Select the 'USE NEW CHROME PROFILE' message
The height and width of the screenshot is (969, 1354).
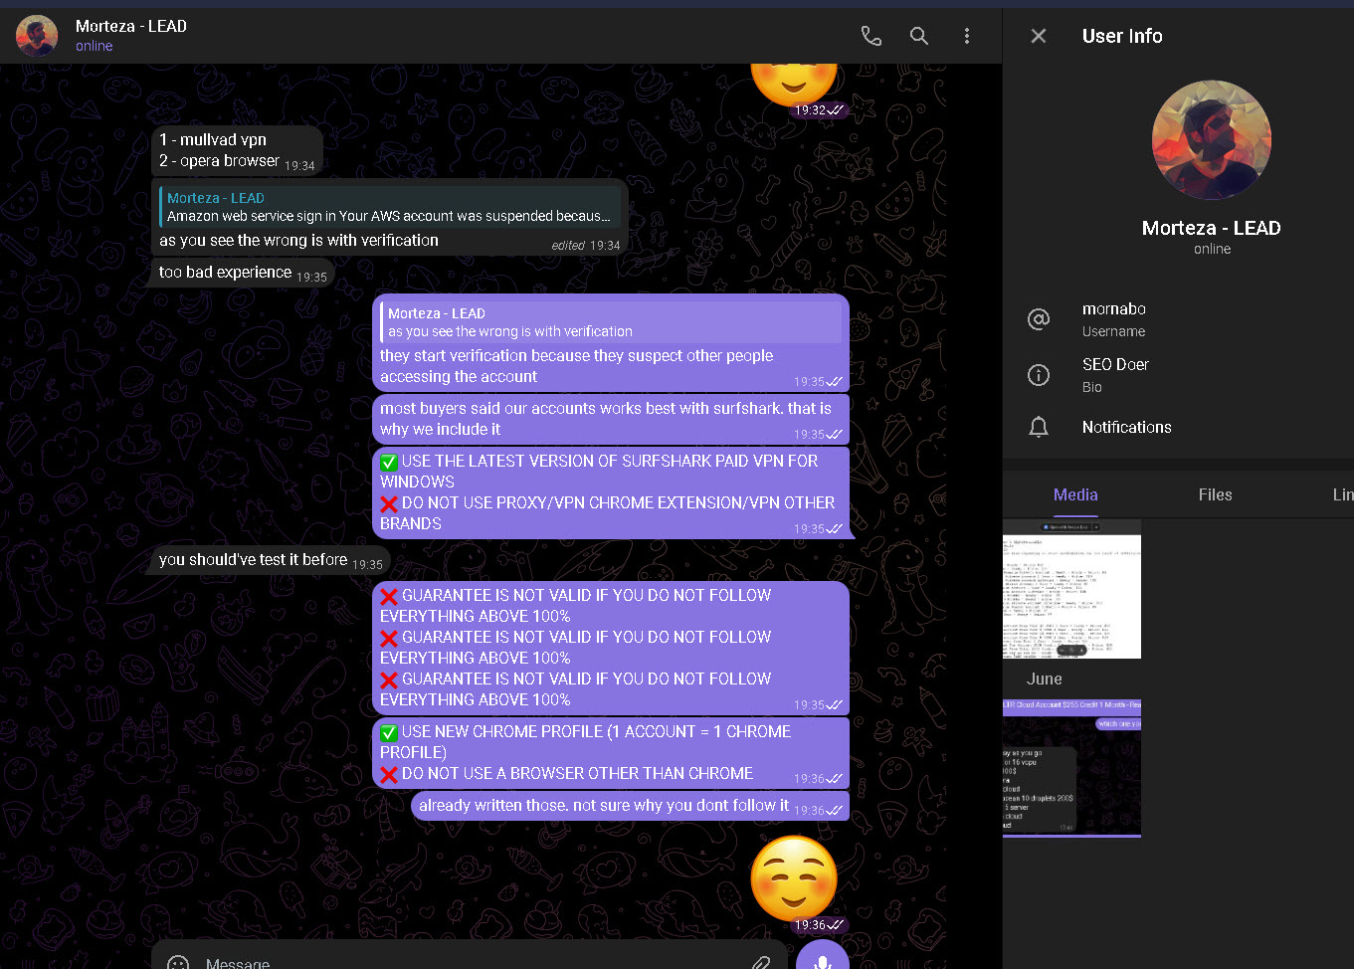click(x=611, y=752)
